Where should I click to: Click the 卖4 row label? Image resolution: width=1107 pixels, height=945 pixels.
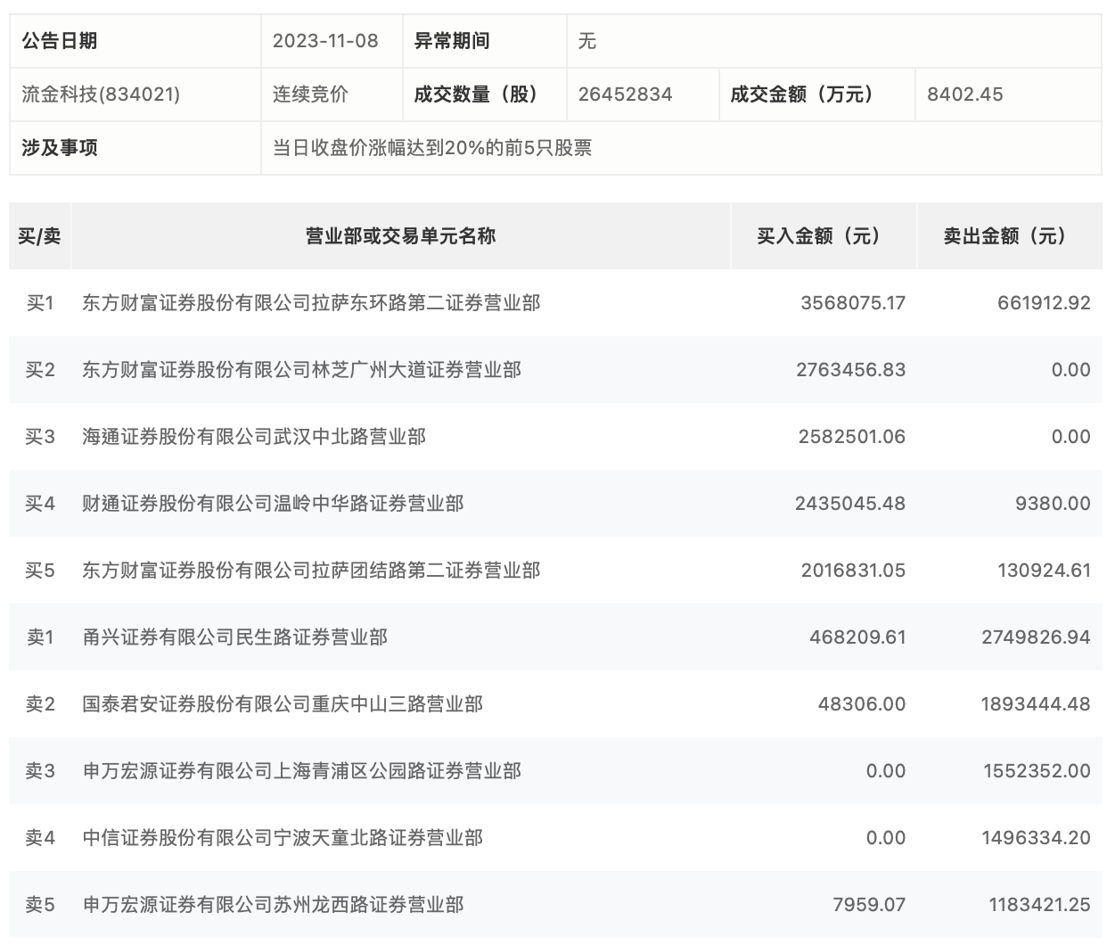click(x=40, y=838)
